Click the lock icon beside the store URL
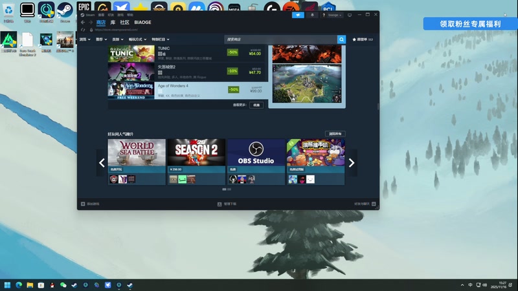This screenshot has height=291, width=518. click(91, 30)
